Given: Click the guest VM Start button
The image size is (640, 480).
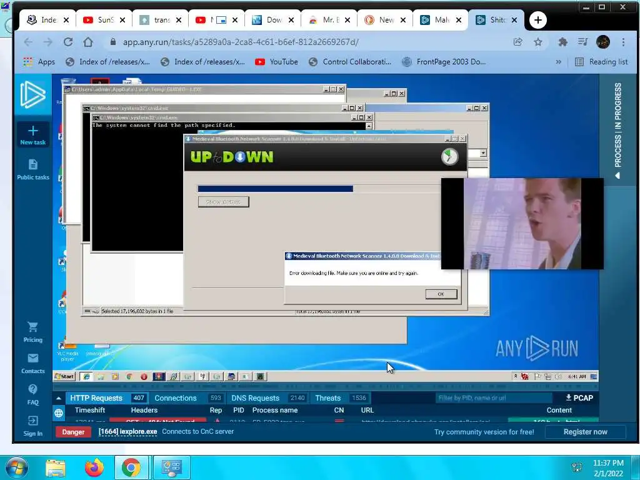Looking at the screenshot, I should coord(64,377).
